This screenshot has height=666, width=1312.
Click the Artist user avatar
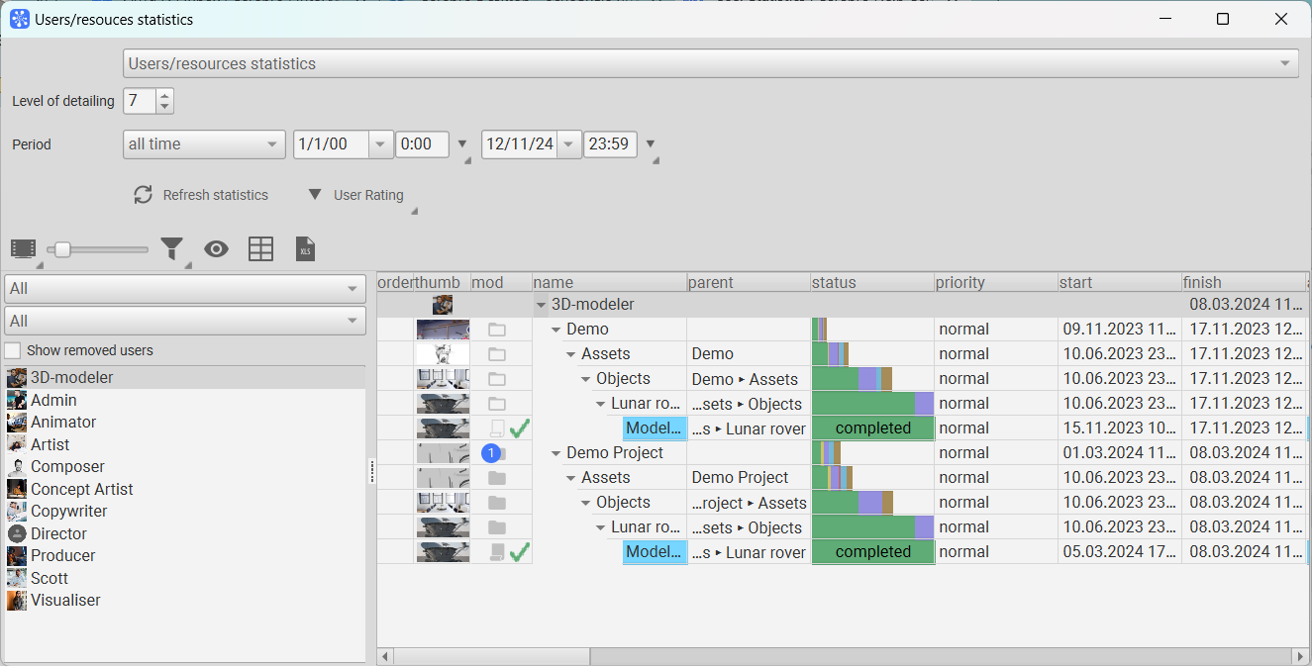click(x=16, y=444)
